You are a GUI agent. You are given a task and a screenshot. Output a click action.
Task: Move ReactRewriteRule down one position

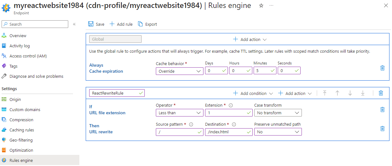pyautogui.click(x=350, y=93)
